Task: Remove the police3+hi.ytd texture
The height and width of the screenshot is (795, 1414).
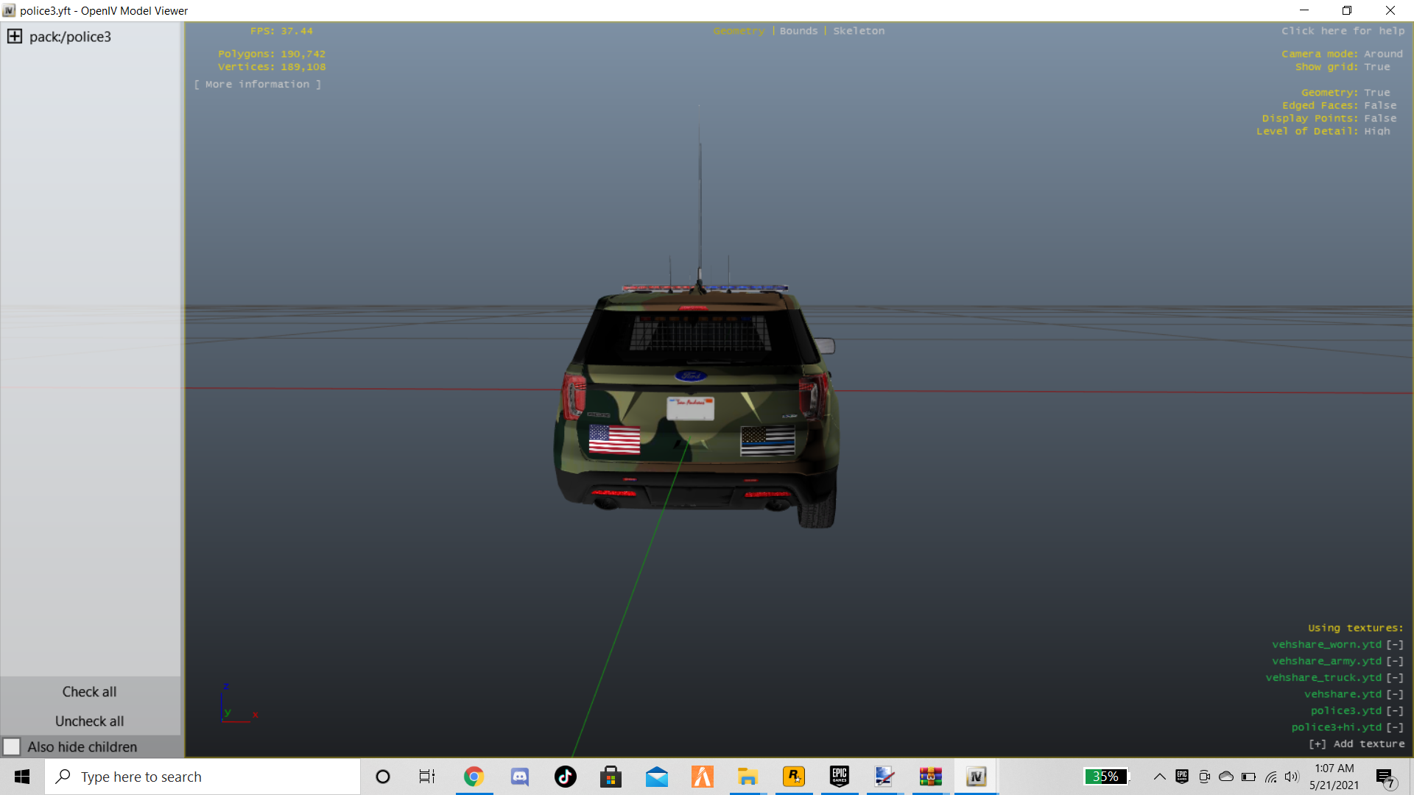Action: click(1395, 727)
